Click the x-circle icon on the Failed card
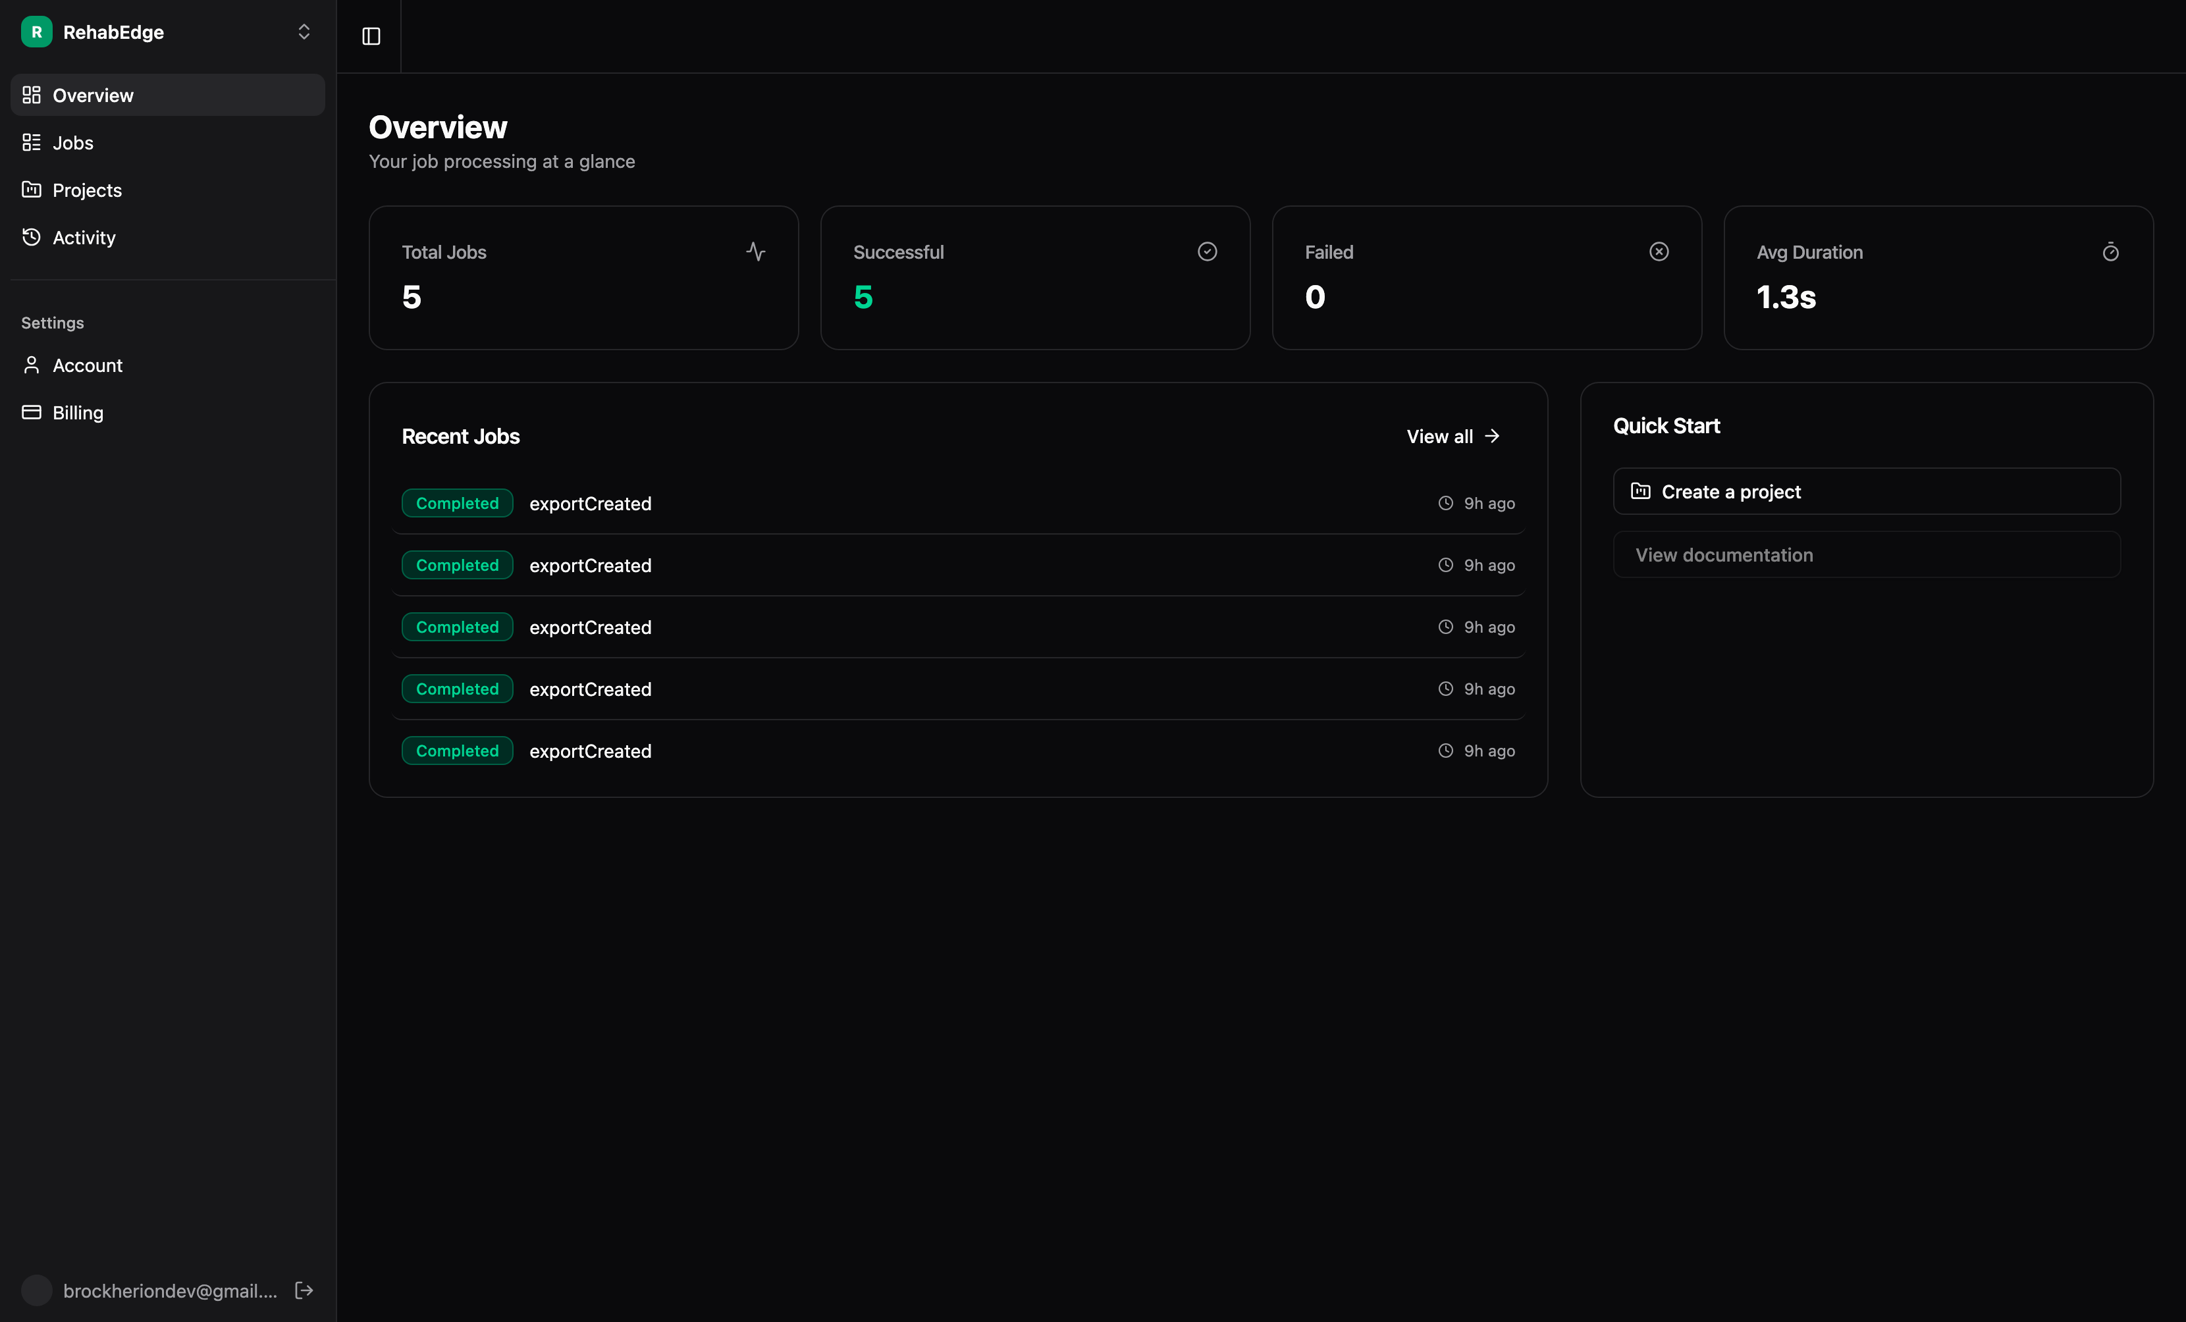This screenshot has width=2186, height=1322. pos(1659,252)
